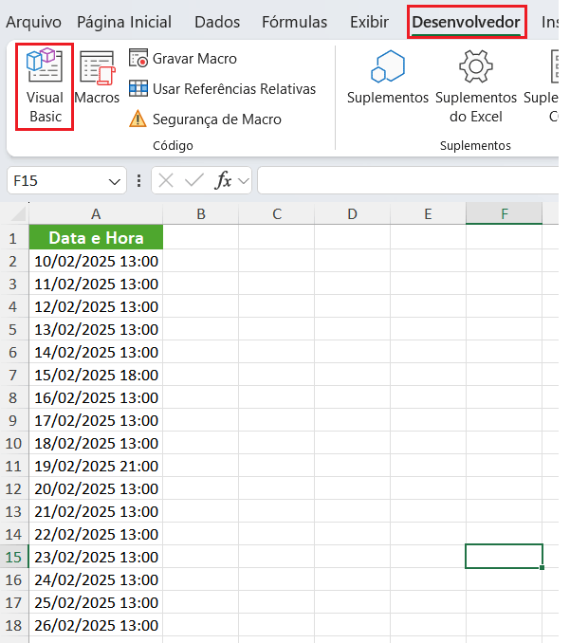Open the Suplementos add-ins button
The height and width of the screenshot is (643, 570).
click(387, 79)
